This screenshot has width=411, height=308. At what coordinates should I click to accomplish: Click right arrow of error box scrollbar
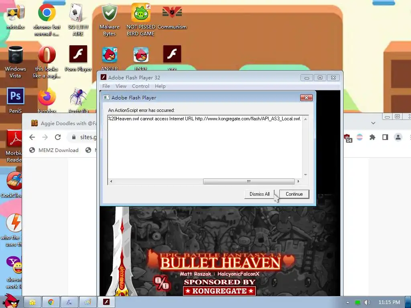[298, 181]
